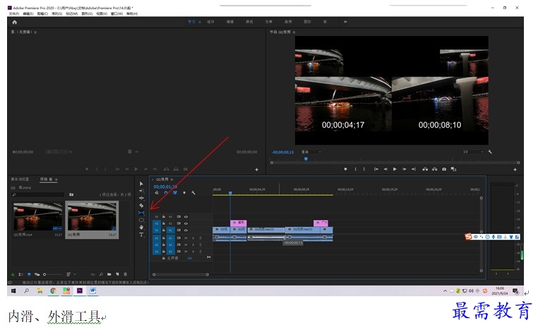Switch to the 媒体浏览器 panel tab
The height and width of the screenshot is (333, 538).
20,180
